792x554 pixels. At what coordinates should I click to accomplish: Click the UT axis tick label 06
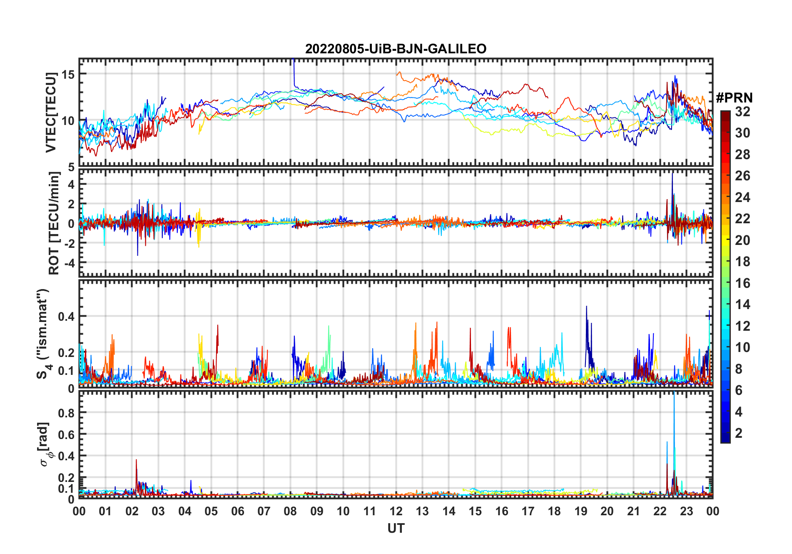[x=238, y=512]
